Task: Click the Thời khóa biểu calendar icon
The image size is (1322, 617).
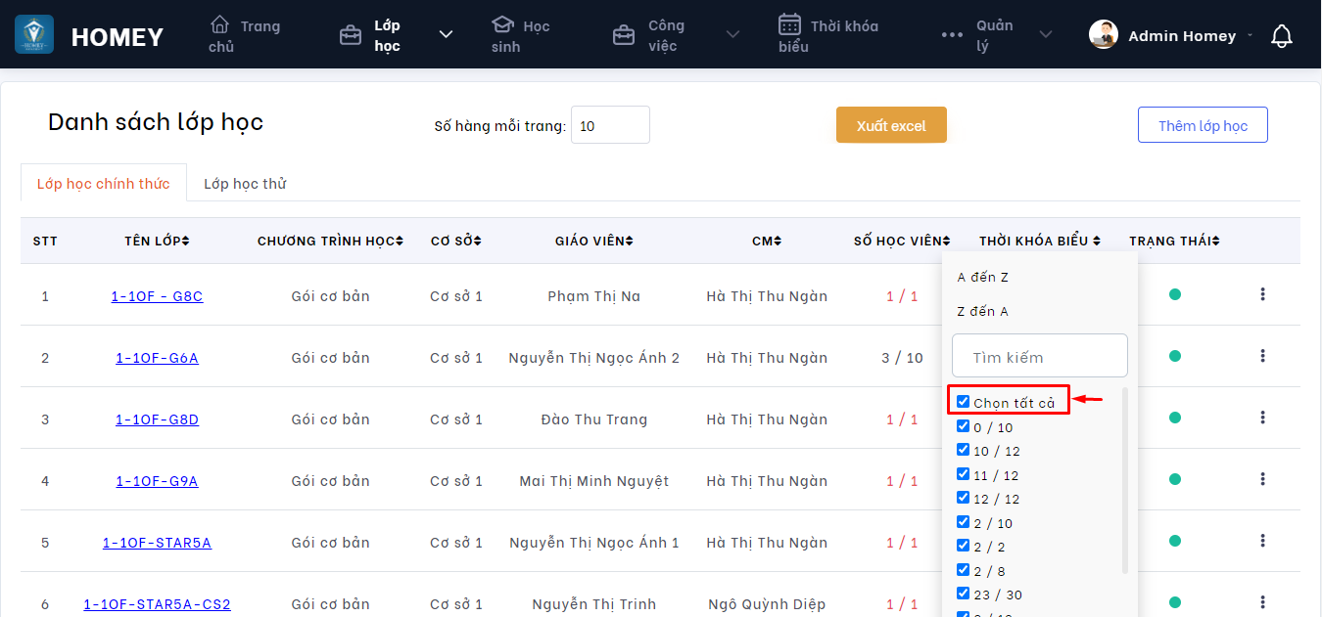Action: (x=789, y=24)
